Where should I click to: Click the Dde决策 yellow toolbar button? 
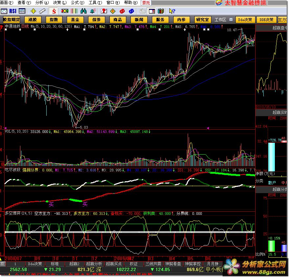(245, 20)
